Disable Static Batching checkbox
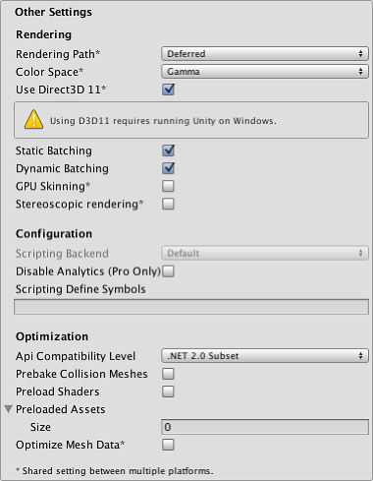This screenshot has width=373, height=481. tap(168, 150)
